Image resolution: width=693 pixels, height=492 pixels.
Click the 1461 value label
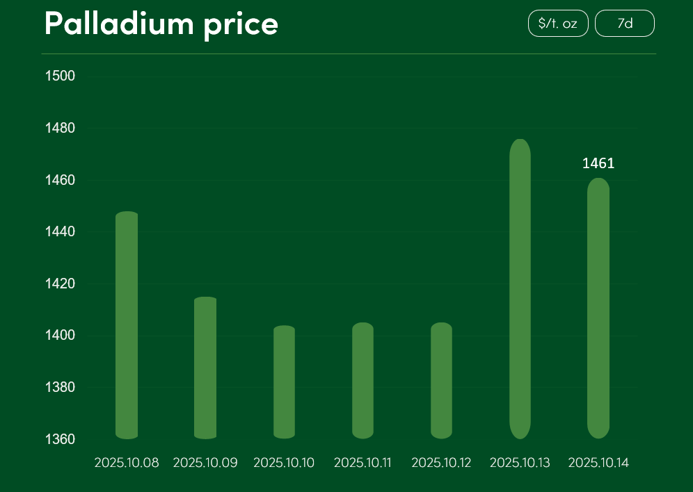[x=598, y=163]
